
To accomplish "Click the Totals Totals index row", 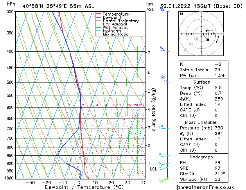I will pyautogui.click(x=203, y=70).
